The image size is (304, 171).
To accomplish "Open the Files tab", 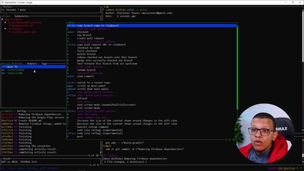I will coord(6,16).
